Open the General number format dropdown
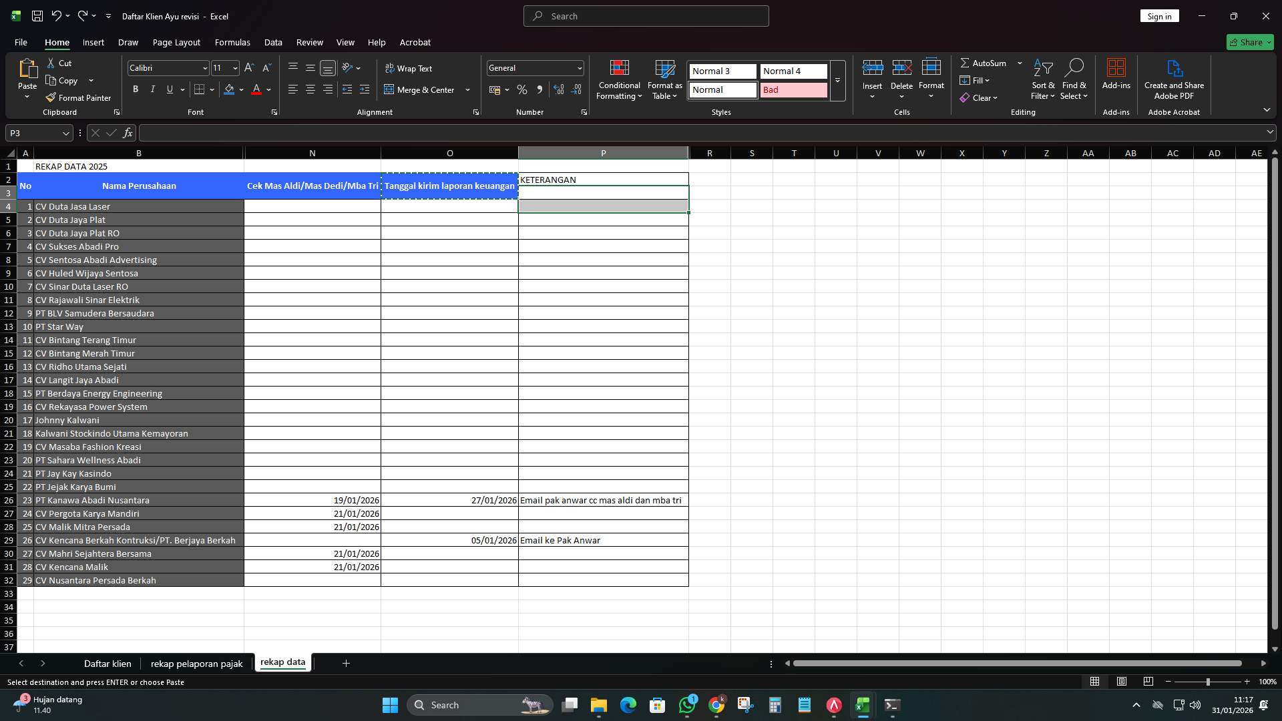 [x=576, y=67]
